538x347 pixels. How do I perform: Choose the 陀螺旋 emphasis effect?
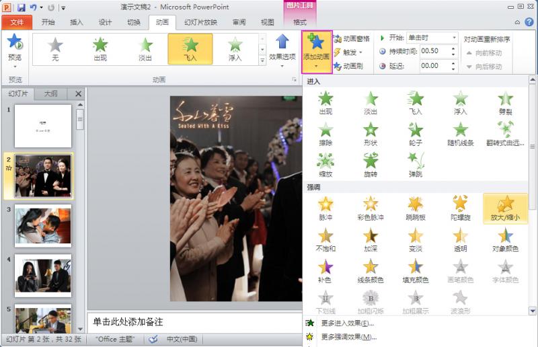(461, 208)
